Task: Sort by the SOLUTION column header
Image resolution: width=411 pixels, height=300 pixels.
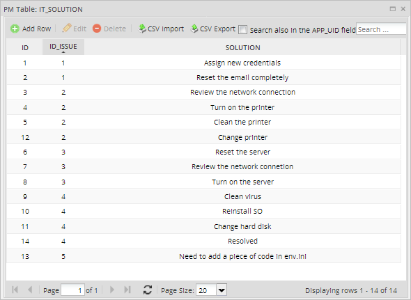Action: [242, 47]
